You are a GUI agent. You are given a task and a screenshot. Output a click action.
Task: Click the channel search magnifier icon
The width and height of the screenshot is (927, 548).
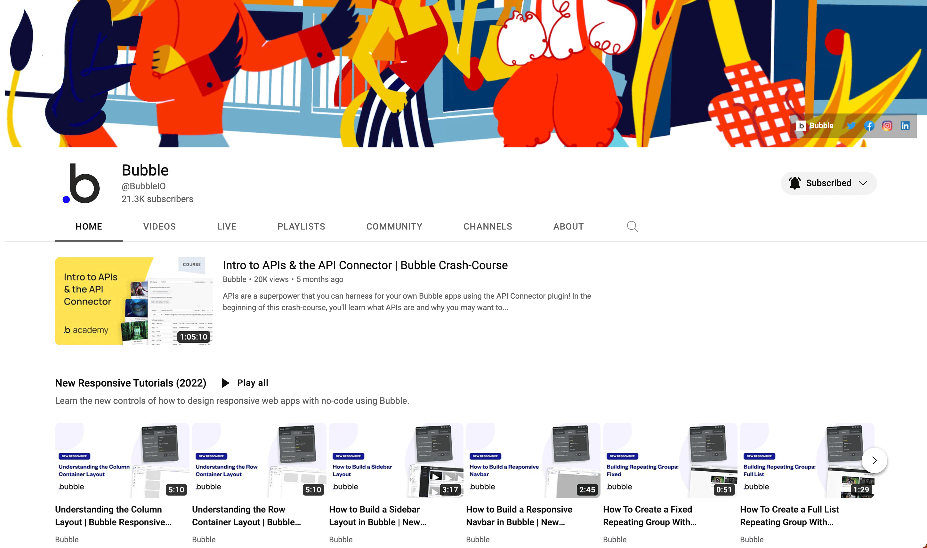(x=633, y=226)
